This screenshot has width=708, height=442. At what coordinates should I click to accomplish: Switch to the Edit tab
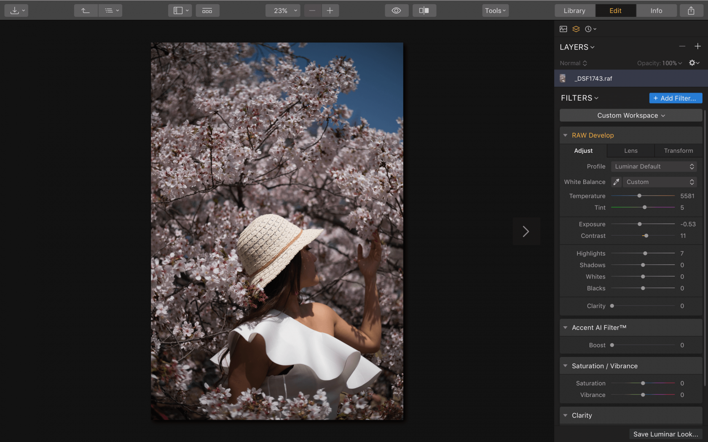point(615,11)
